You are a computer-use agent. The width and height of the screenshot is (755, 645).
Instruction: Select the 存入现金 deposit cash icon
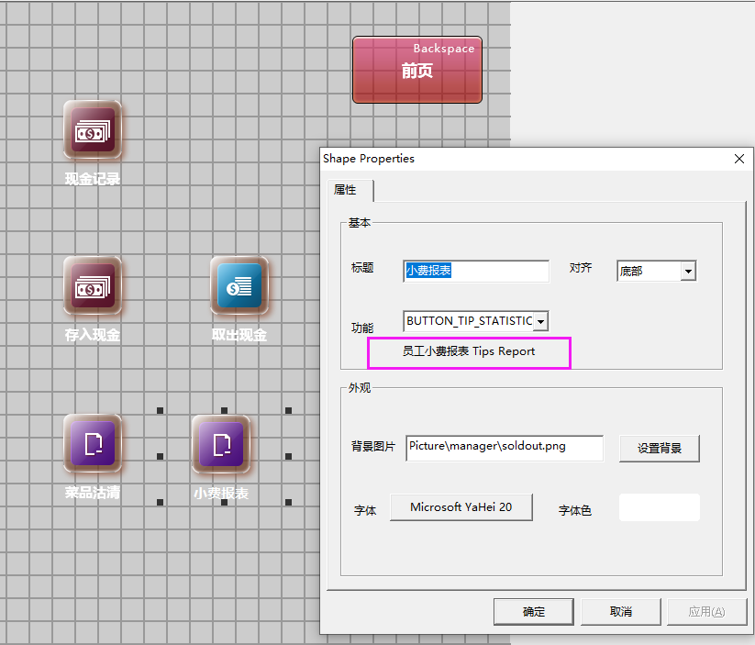93,286
